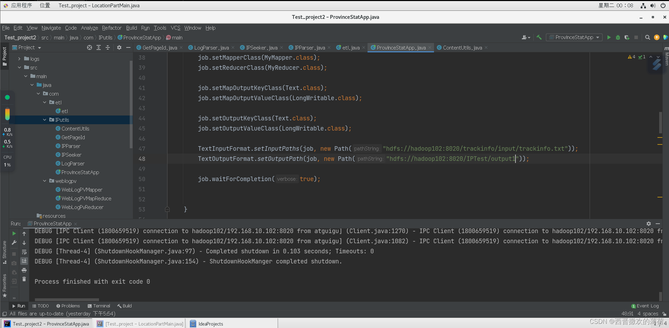The width and height of the screenshot is (669, 328).
Task: Open the Structure tool window
Action: click(5, 252)
